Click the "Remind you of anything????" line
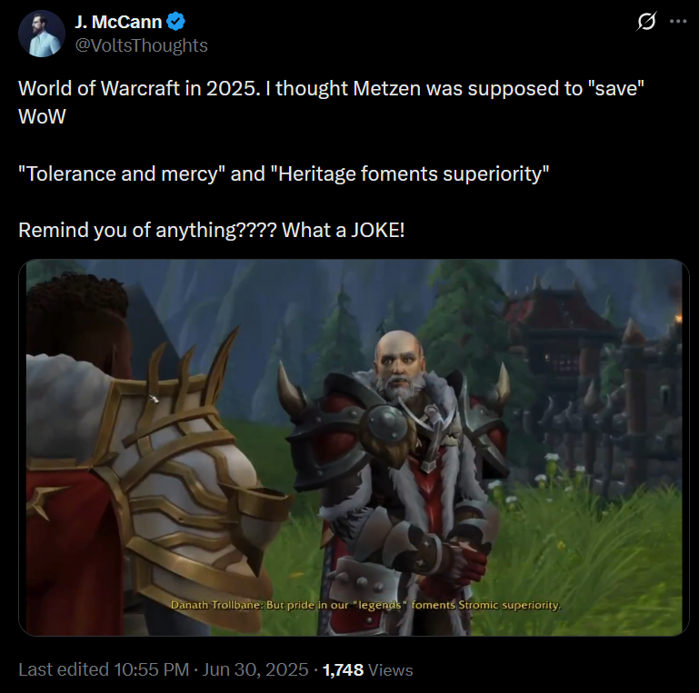699x693 pixels. 211,231
